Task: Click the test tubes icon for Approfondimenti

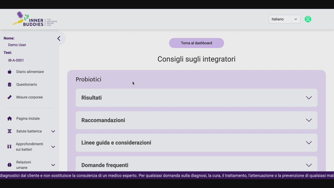Action: pos(9,147)
